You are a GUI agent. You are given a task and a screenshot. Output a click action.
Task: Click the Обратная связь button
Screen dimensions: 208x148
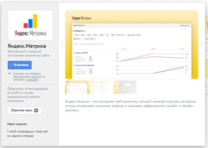25,110
